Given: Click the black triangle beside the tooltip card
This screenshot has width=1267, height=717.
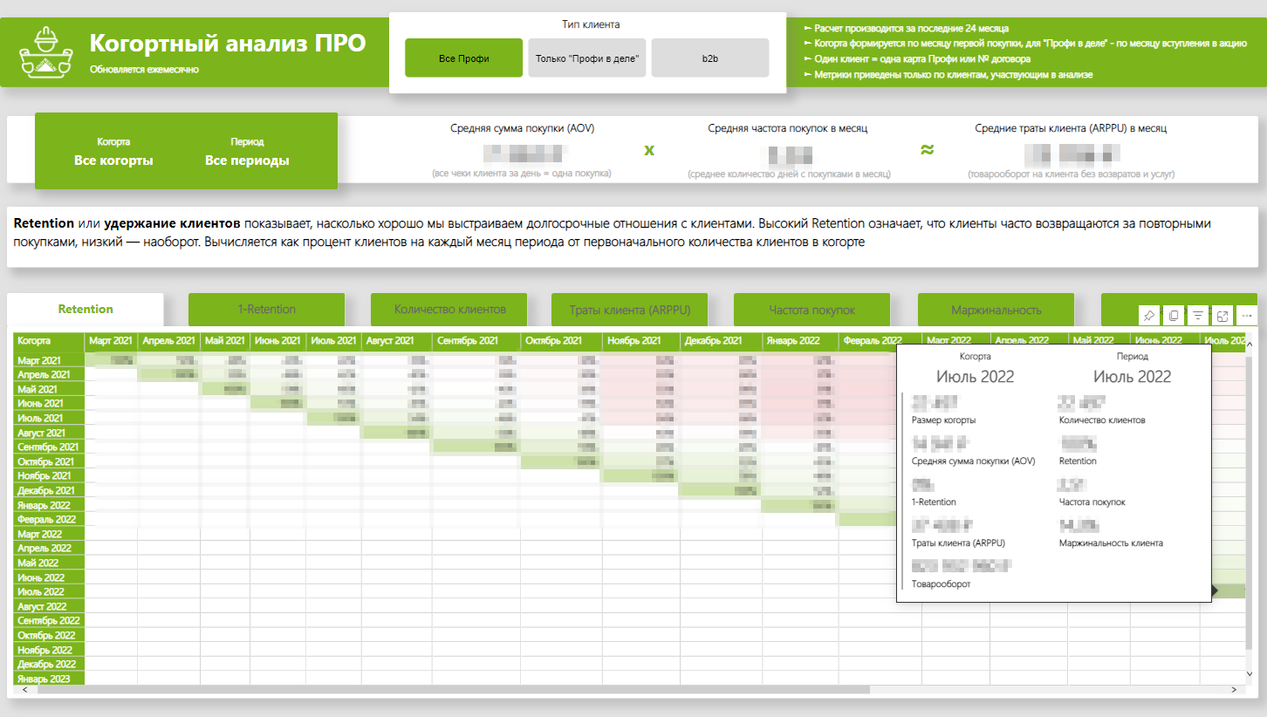Looking at the screenshot, I should pos(1213,592).
